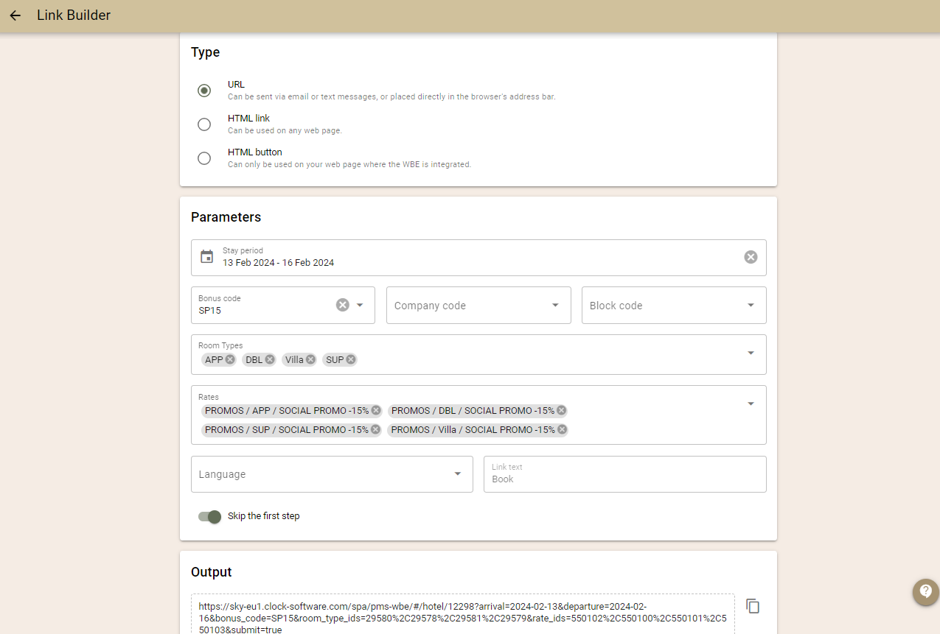The image size is (940, 634).
Task: Choose the HTML button radio option
Action: [x=204, y=158]
